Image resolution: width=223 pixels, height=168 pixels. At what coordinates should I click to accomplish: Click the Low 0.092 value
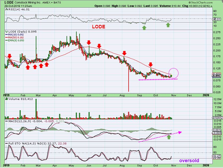135,6
